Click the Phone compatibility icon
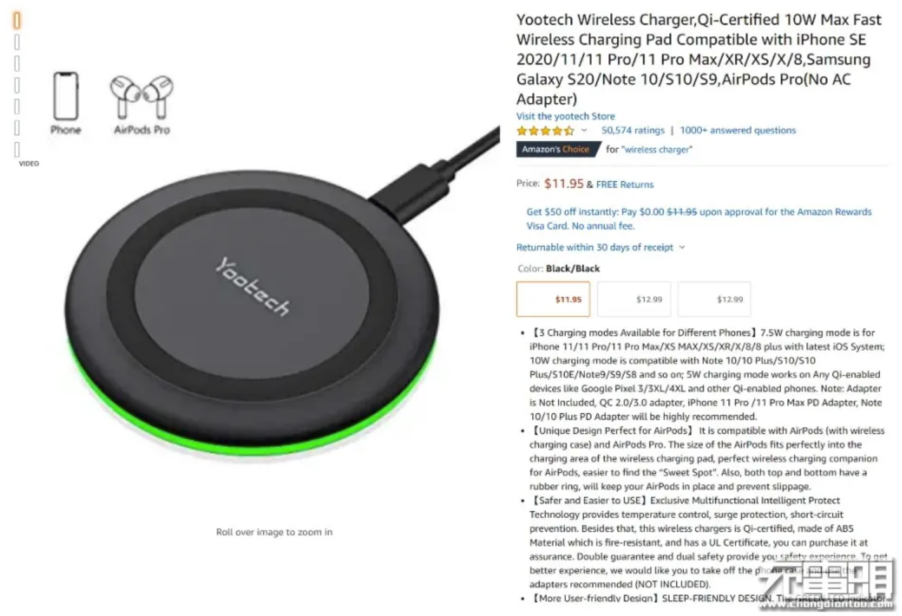 (66, 103)
